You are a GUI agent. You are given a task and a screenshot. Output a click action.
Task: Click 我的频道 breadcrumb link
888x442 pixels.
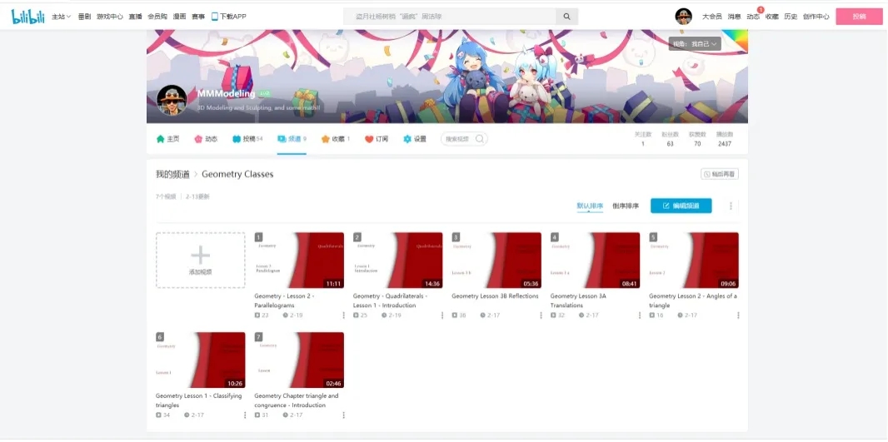click(172, 174)
